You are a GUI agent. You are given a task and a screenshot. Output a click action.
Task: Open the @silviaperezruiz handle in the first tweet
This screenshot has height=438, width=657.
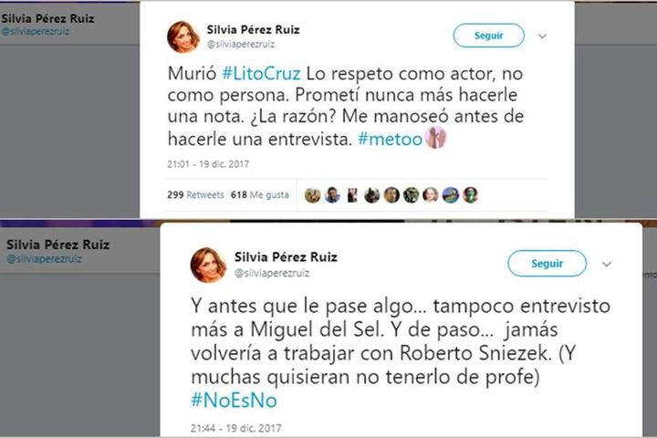pos(241,44)
